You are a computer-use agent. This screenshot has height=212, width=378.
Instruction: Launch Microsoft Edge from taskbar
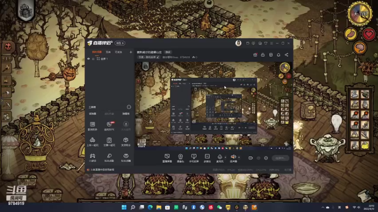point(150,207)
